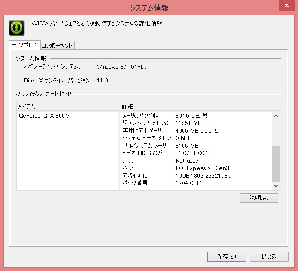
Task: Click the 0 MB value
Action: click(182, 138)
